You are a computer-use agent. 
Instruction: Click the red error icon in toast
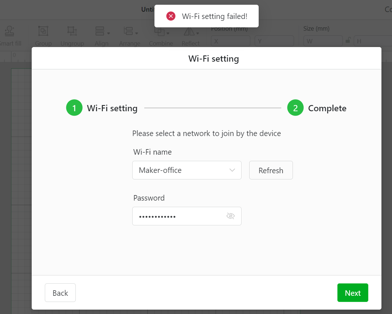[x=171, y=16]
